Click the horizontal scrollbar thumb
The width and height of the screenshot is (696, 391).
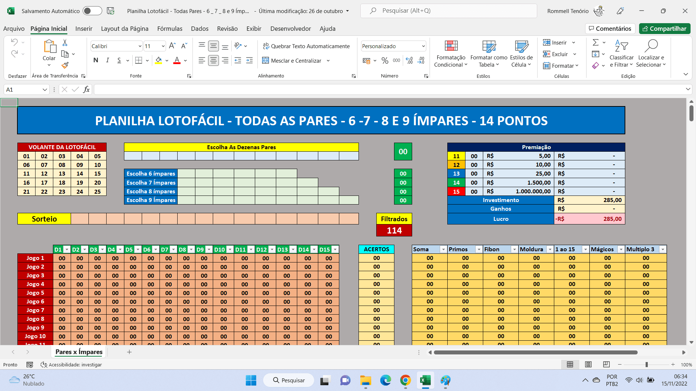536,352
